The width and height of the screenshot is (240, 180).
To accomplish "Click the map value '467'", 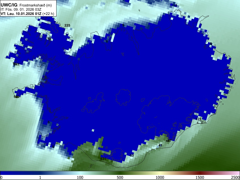I will 169,141.
